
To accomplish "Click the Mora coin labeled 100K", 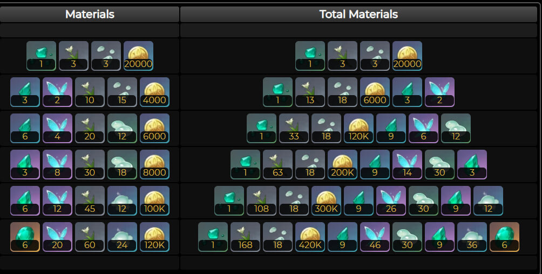I will click(x=154, y=201).
